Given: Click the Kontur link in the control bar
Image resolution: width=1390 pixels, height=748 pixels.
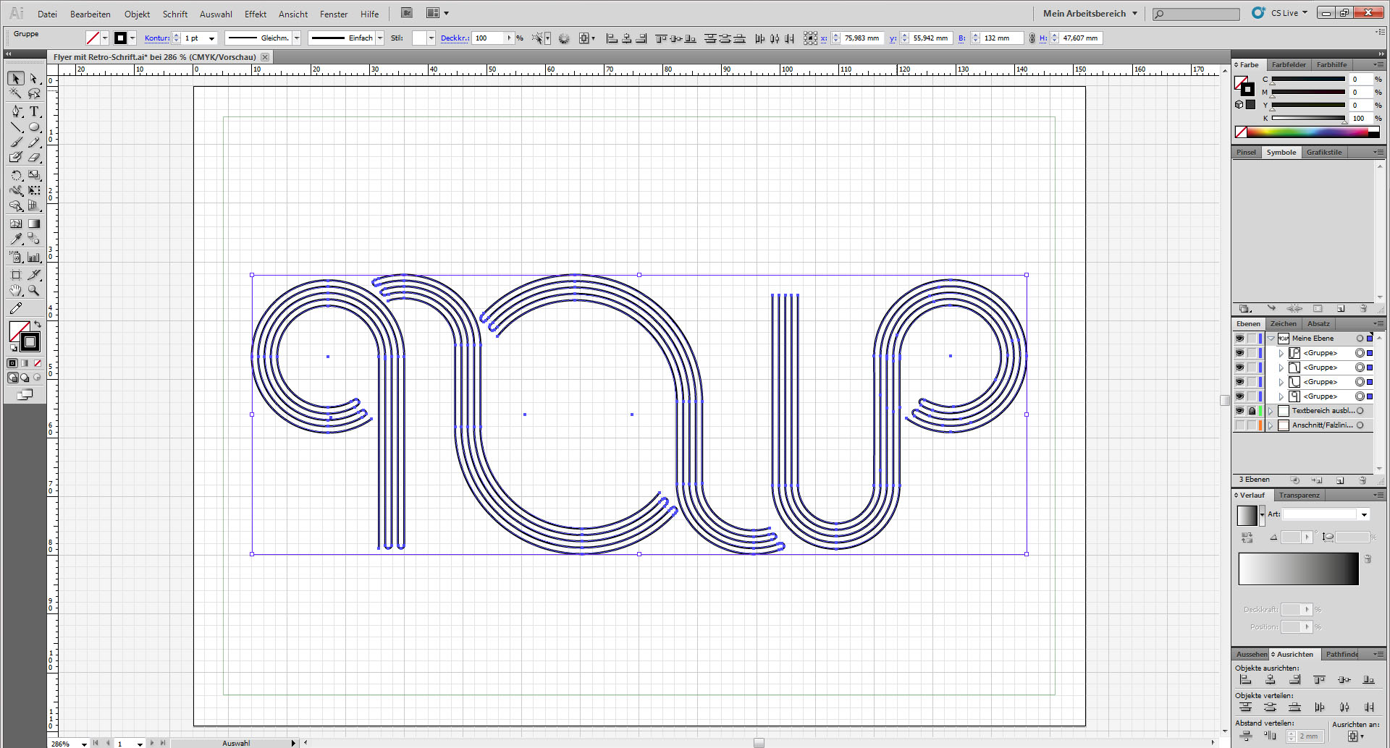Looking at the screenshot, I should point(156,38).
